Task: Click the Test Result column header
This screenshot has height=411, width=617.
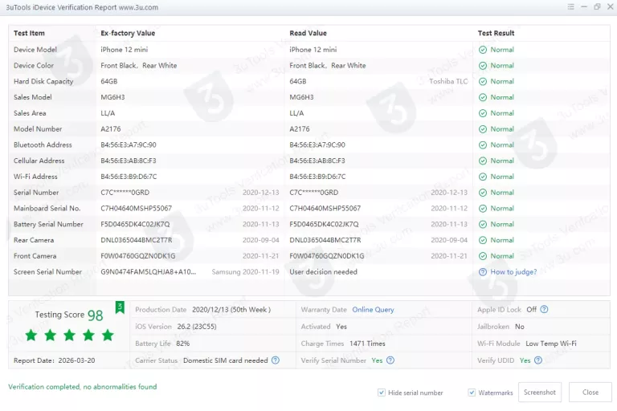Action: pos(496,34)
